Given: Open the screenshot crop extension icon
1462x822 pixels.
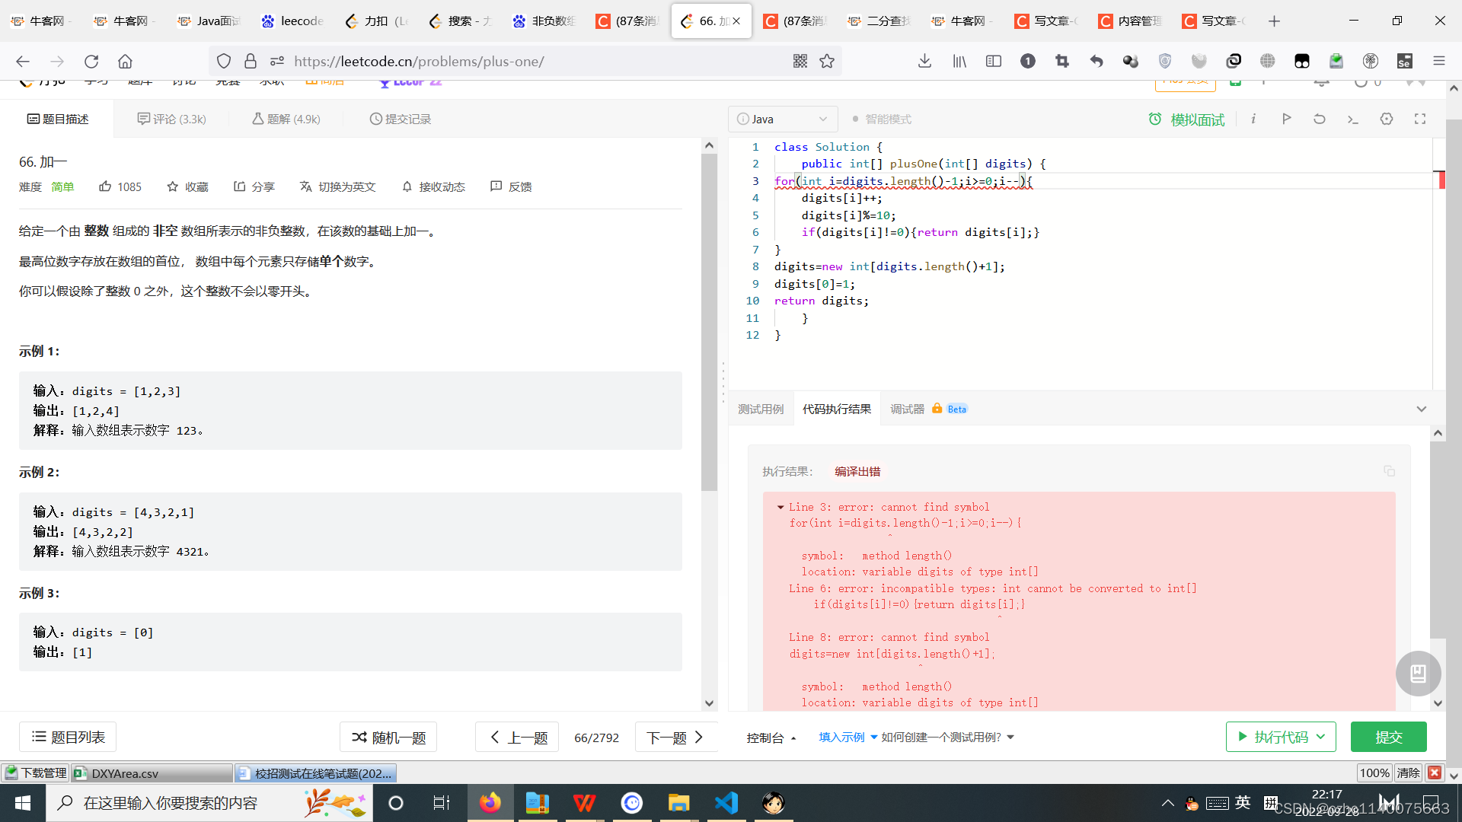Looking at the screenshot, I should click(1062, 62).
